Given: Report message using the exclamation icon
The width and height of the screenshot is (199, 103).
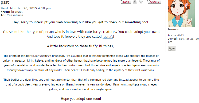Looking at the screenshot, I should [141, 2].
